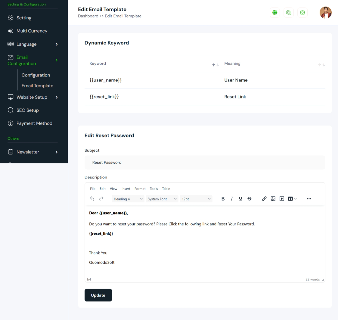Expand the Newsletter submenu chevron
This screenshot has height=320, width=338.
pos(57,152)
